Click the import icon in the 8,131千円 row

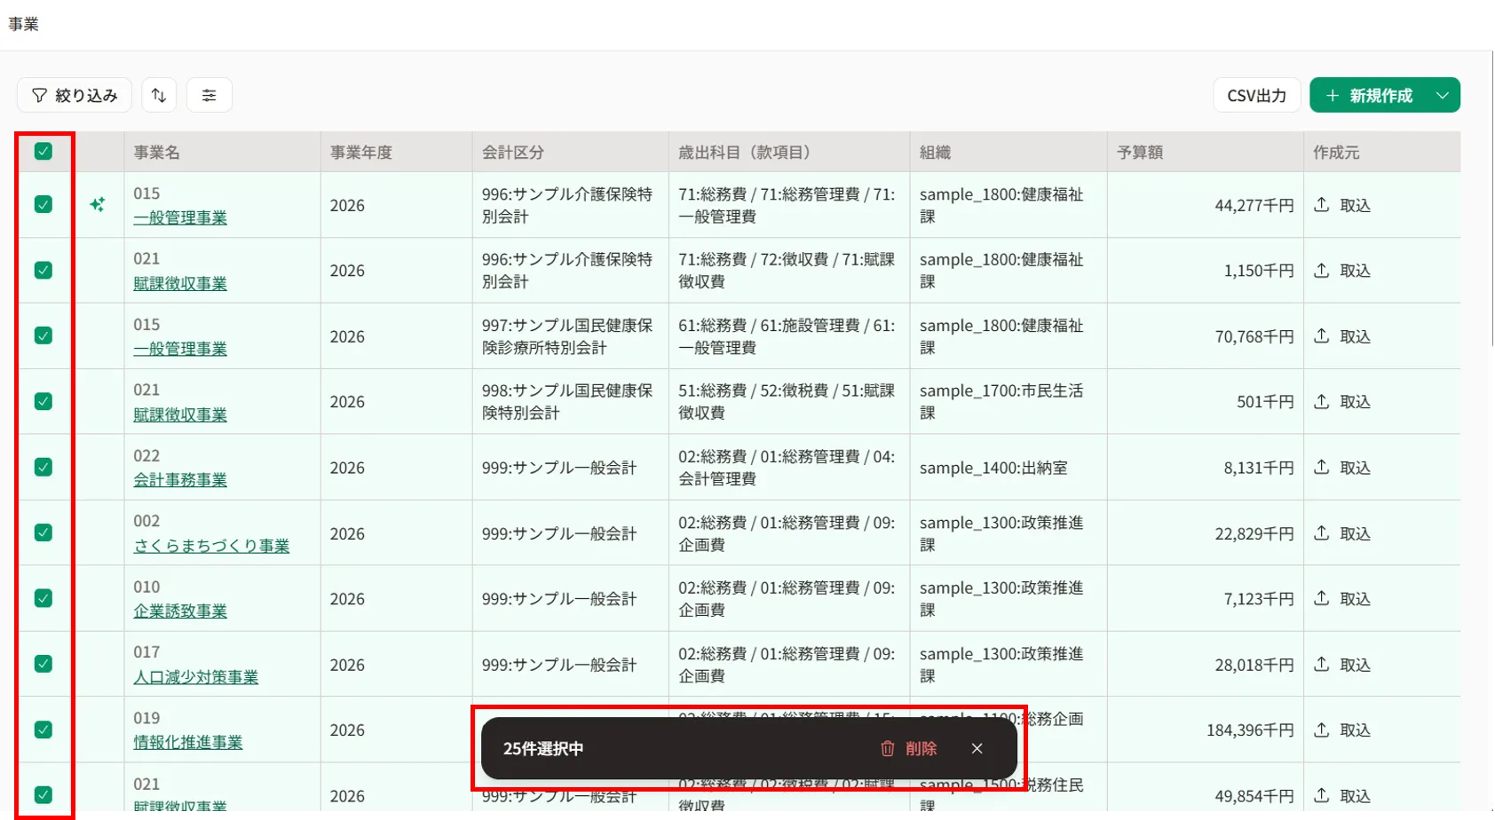[1322, 468]
